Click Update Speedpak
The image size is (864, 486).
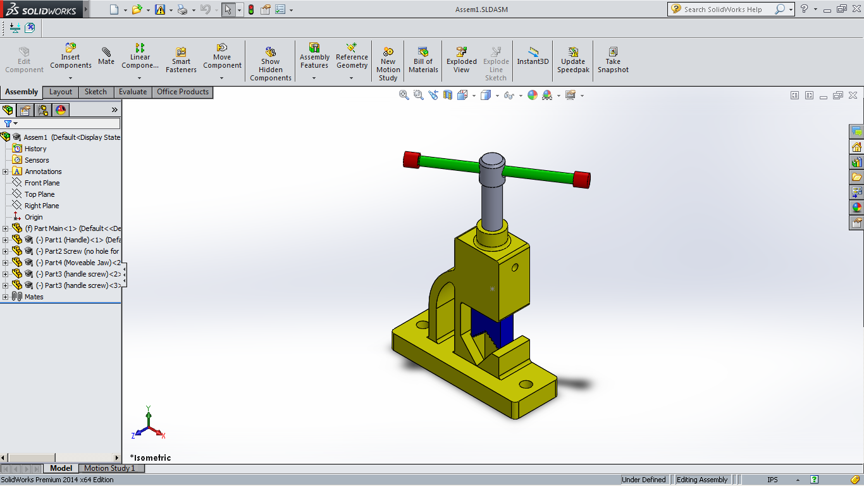point(573,60)
